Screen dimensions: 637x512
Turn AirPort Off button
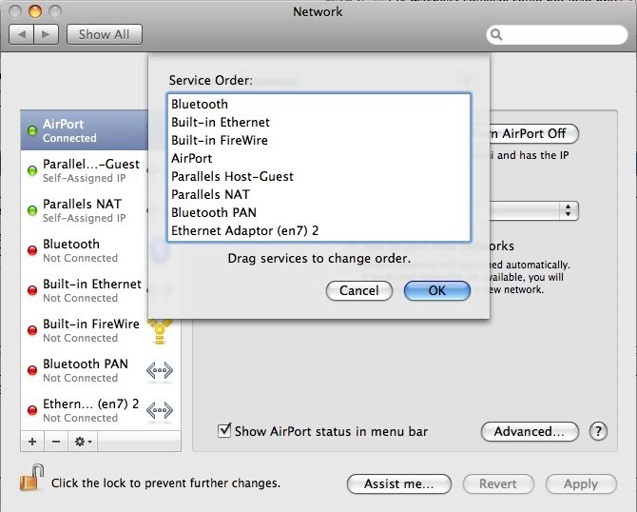point(533,133)
